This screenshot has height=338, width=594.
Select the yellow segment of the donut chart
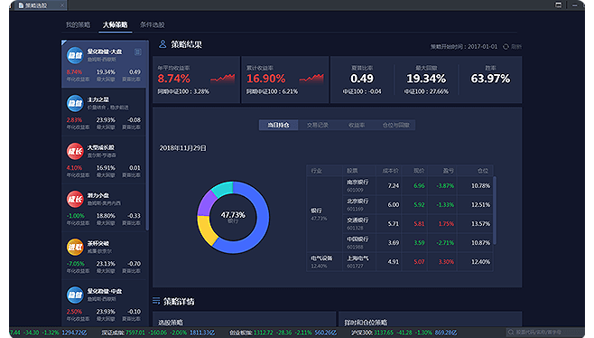click(x=205, y=231)
